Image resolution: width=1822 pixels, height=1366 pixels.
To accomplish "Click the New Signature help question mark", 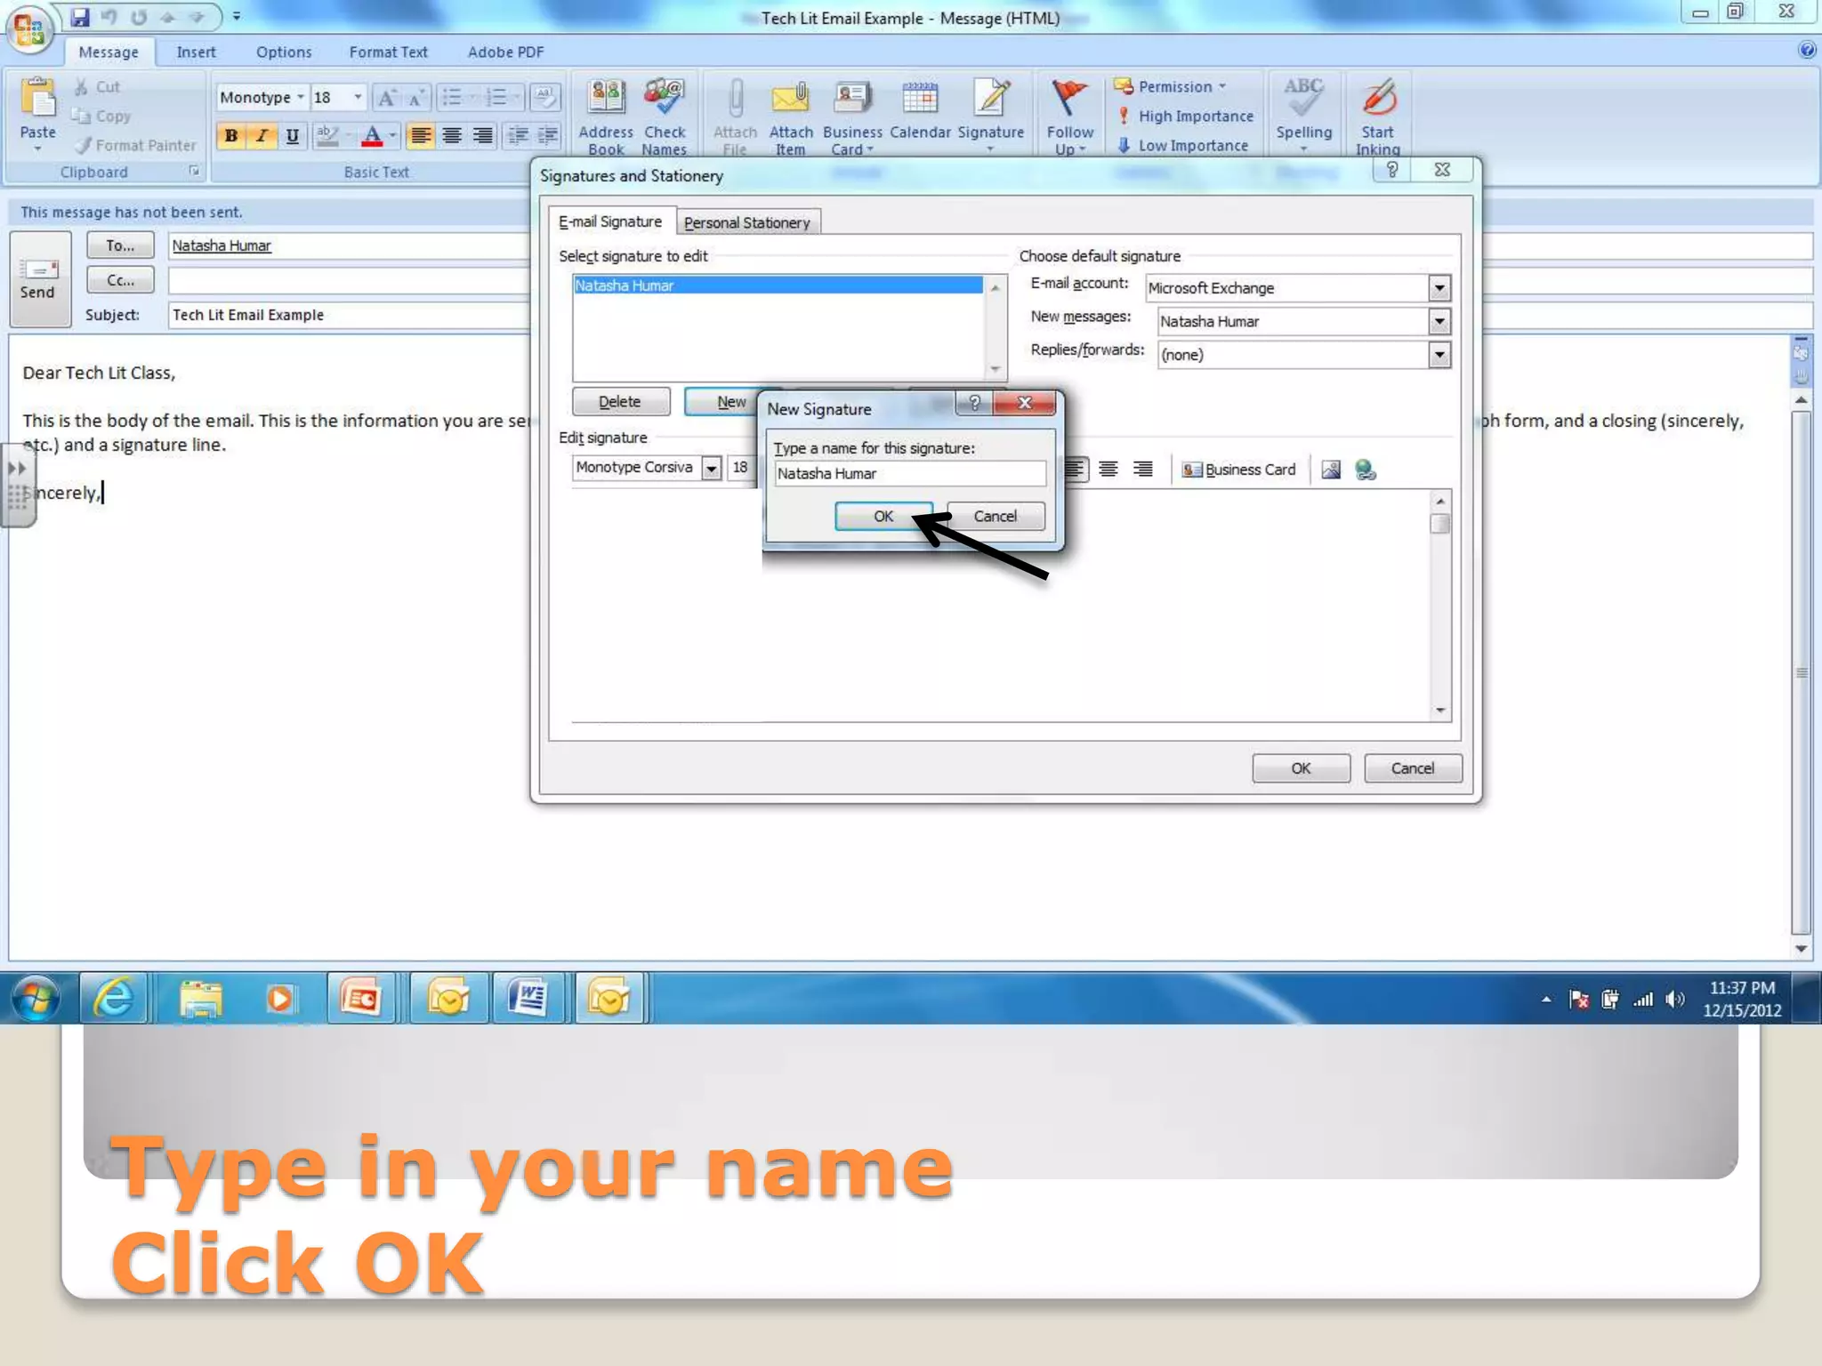I will 974,403.
